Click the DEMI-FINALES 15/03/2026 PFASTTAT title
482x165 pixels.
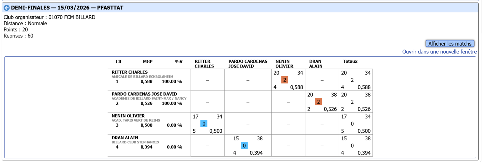click(67, 8)
